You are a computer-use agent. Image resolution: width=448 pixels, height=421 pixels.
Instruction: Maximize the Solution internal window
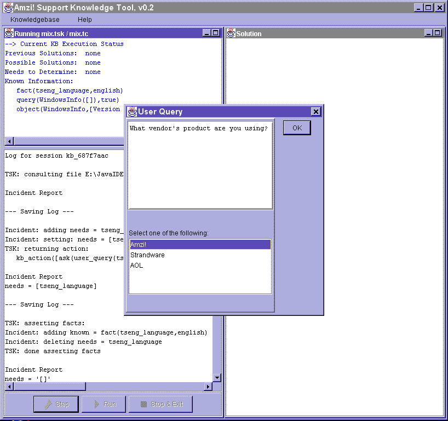[438, 33]
